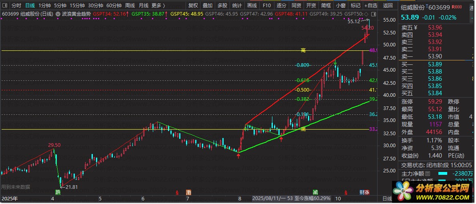The image size is (476, 204).
Task: Click the 21.81 low price label
Action: (72, 187)
